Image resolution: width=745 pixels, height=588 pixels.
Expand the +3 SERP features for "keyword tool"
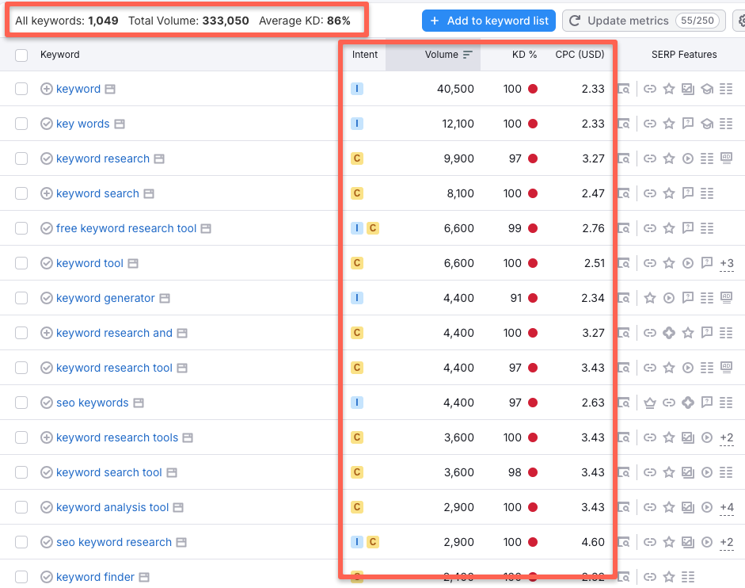[727, 262]
